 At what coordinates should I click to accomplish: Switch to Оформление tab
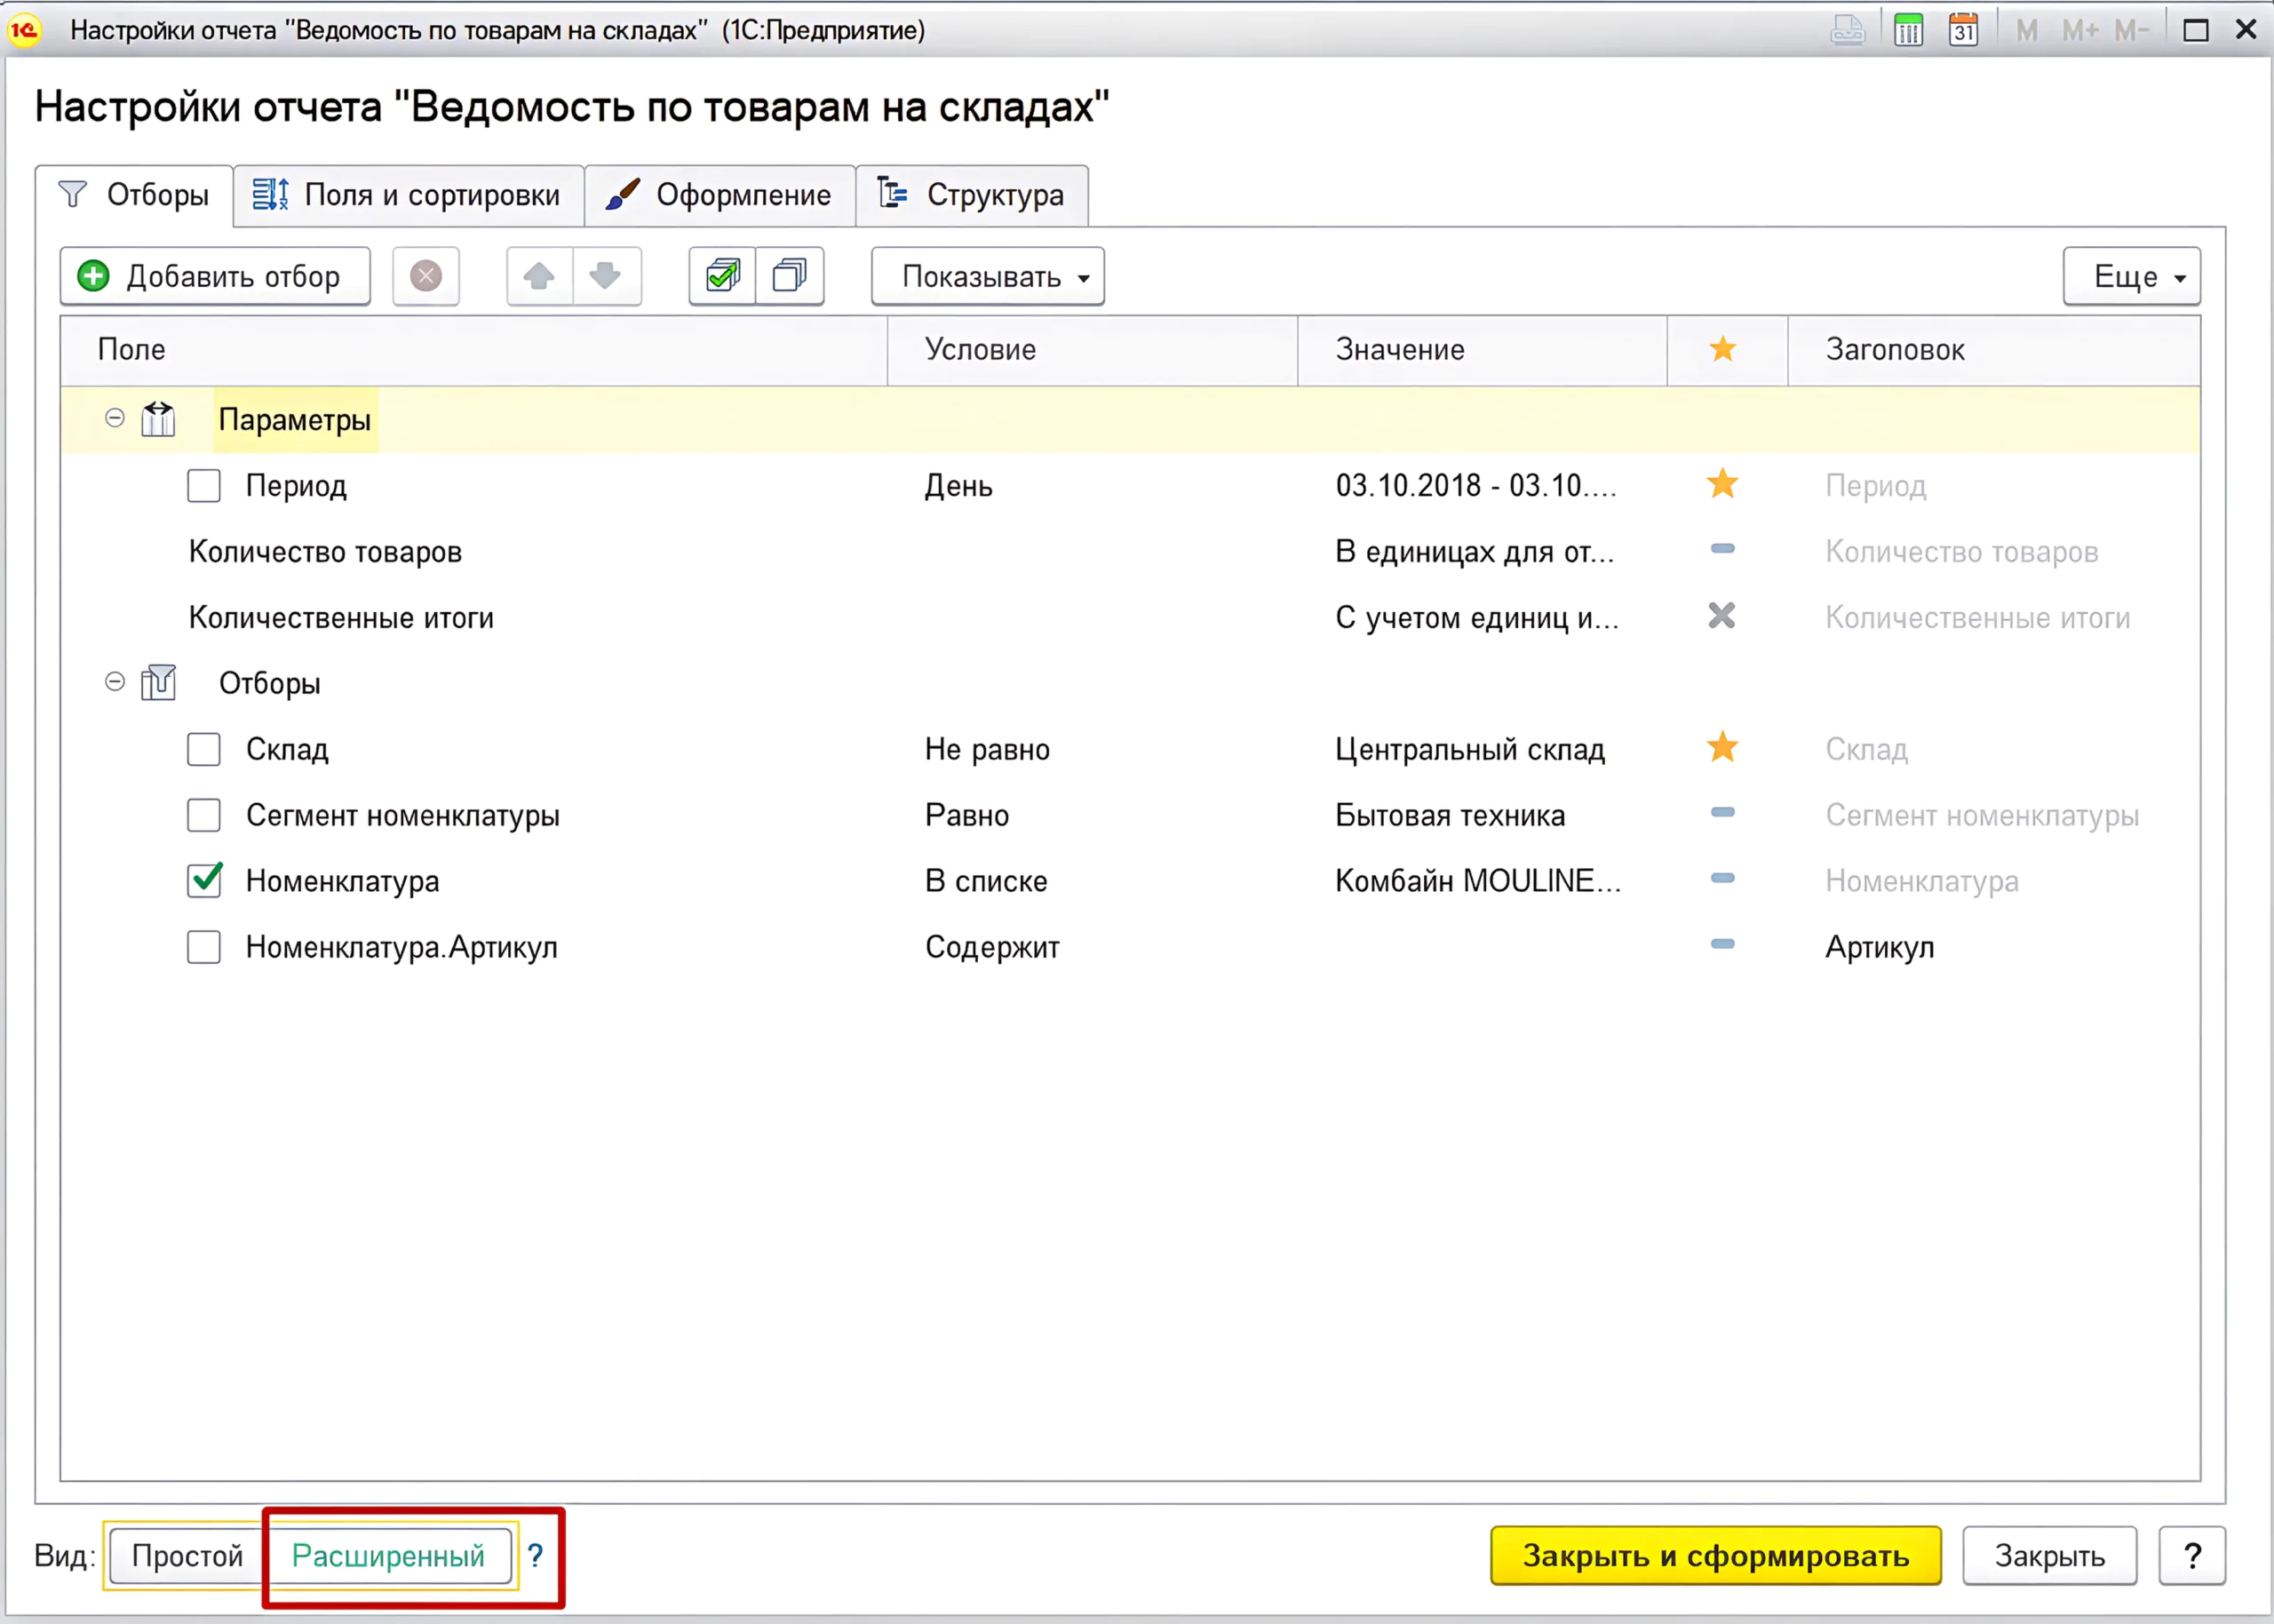pos(720,195)
